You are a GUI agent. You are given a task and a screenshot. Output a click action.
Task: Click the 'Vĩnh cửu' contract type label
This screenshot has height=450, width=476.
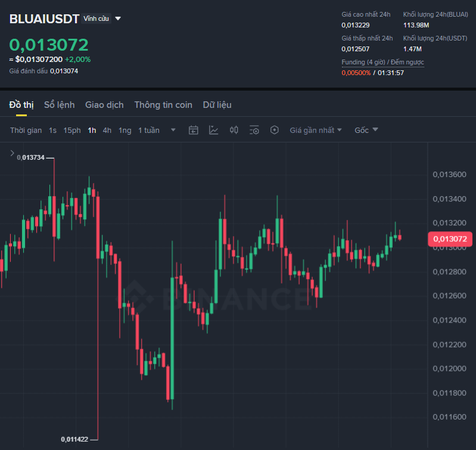tap(97, 18)
